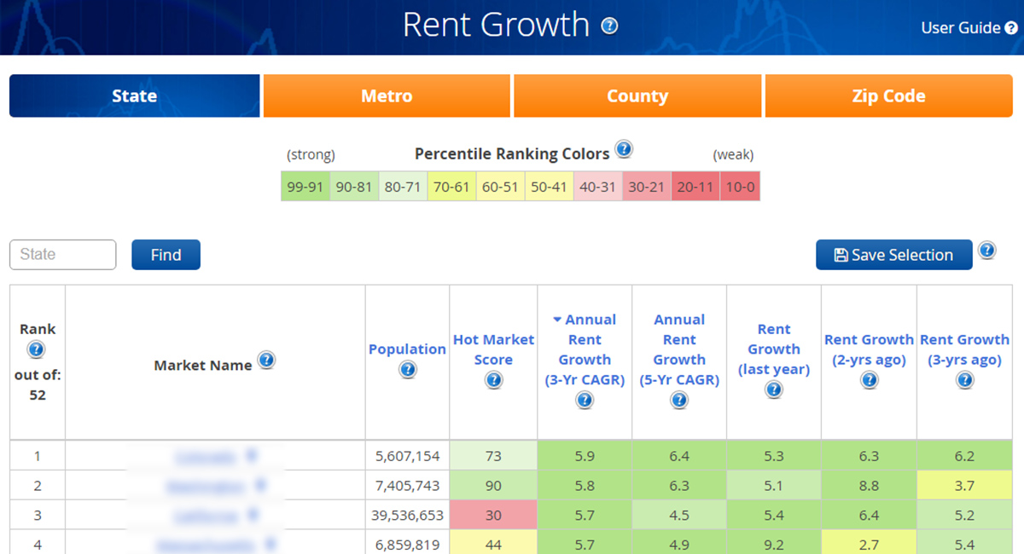This screenshot has height=554, width=1024.
Task: Click help icon under 3-Yr CAGR header
Action: [x=585, y=400]
